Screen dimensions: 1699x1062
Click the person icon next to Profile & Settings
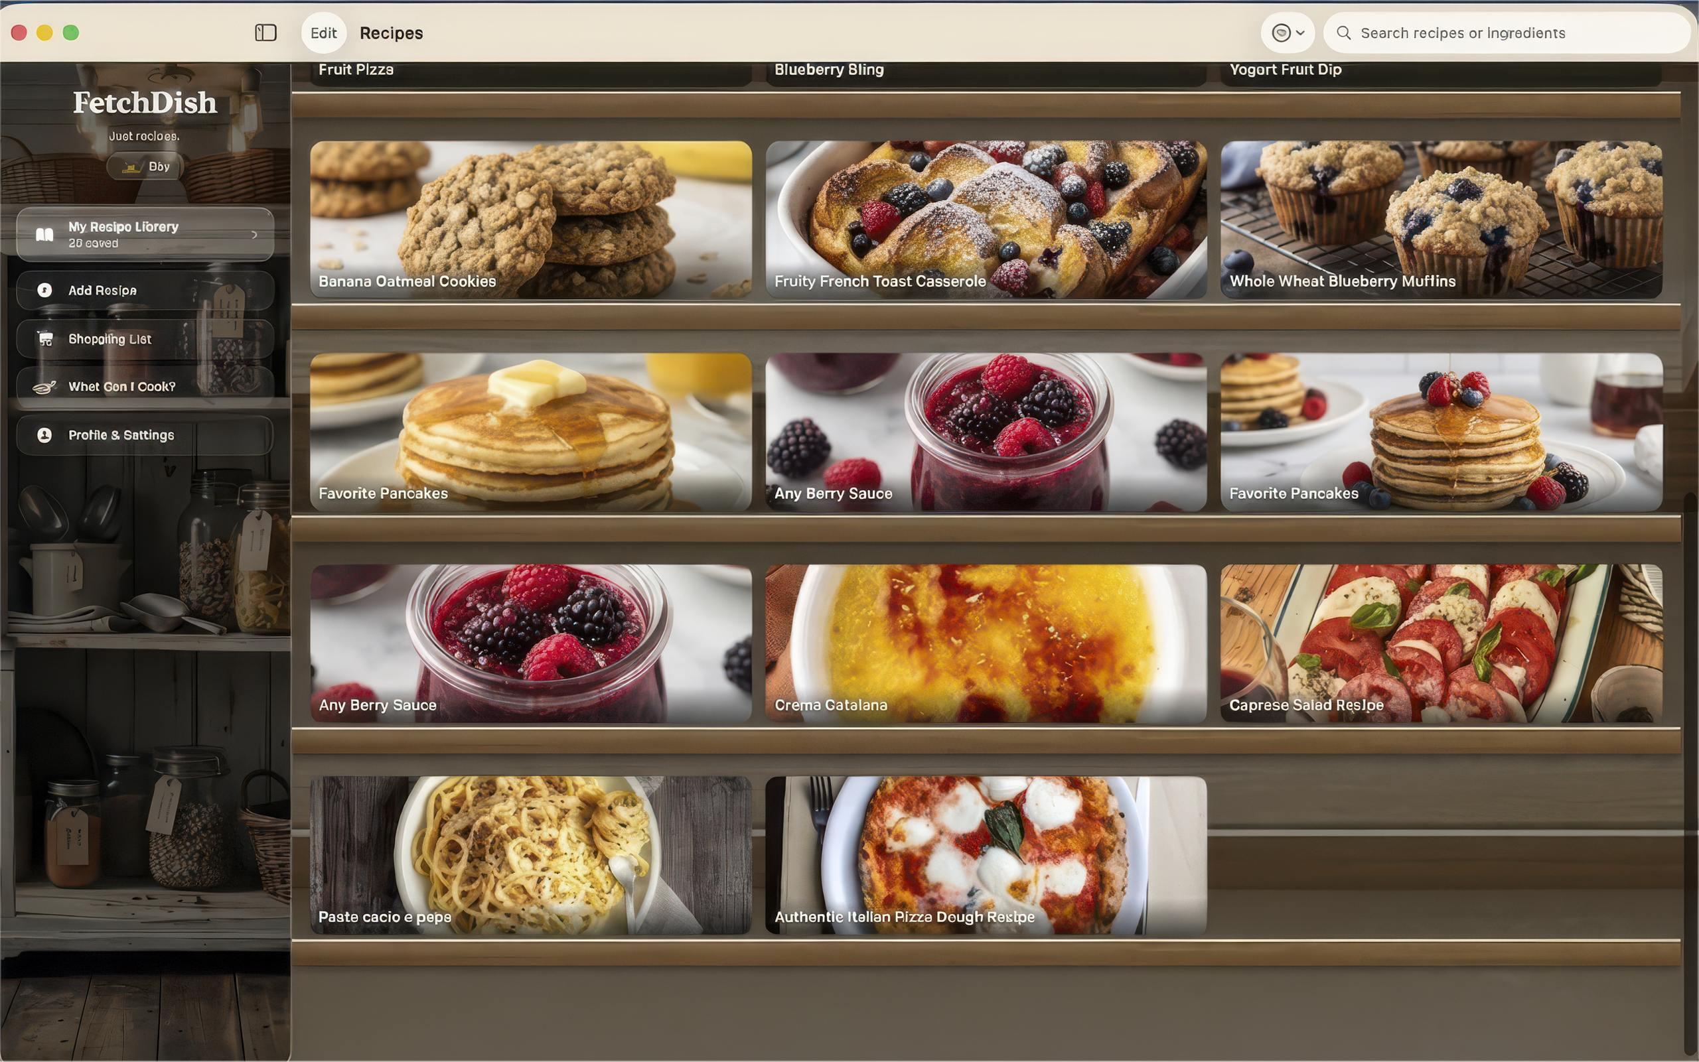point(44,435)
